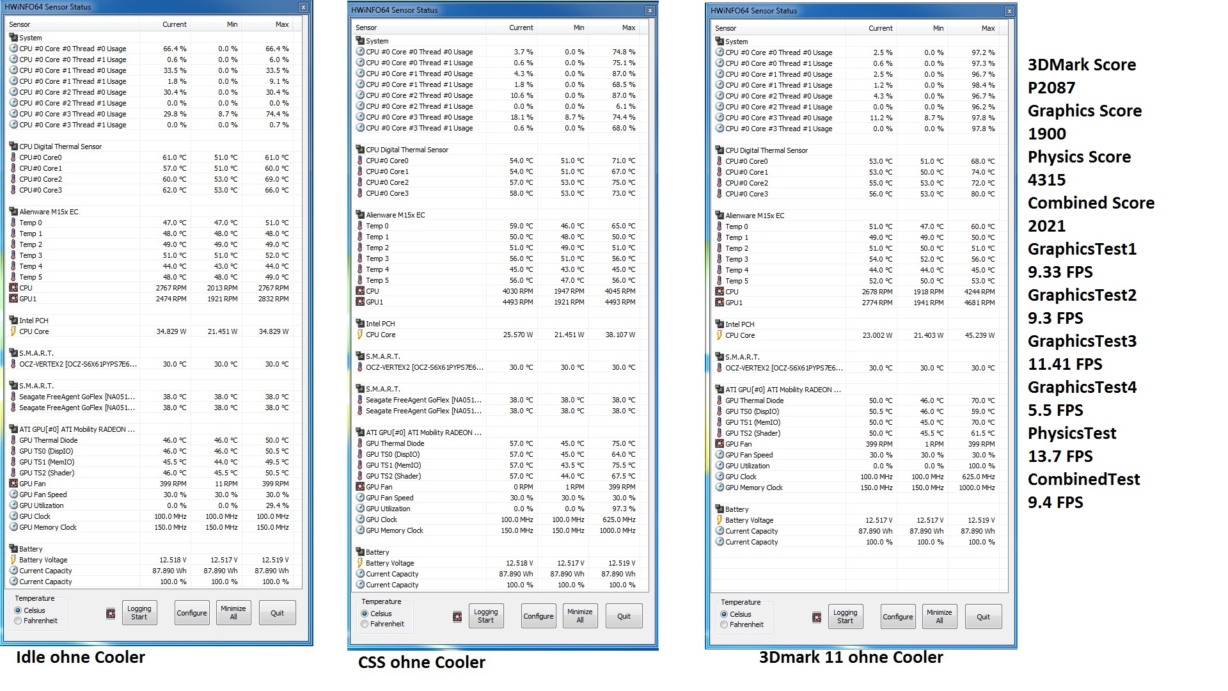Screen dimensions: 1228x691
Task: Click Intel PCH group icon in Idle window
Action: pyautogui.click(x=13, y=321)
